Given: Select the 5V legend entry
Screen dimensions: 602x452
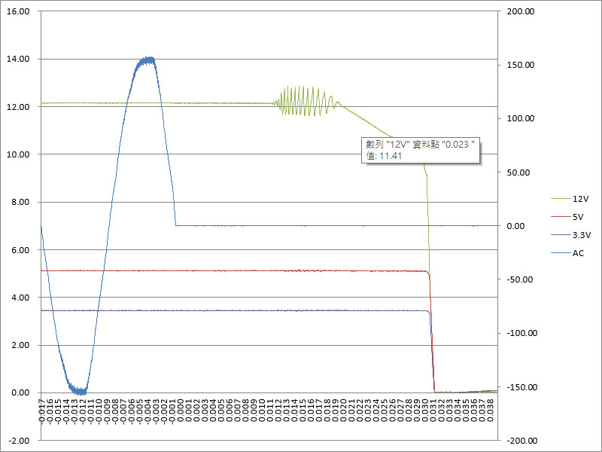Looking at the screenshot, I should tap(567, 217).
